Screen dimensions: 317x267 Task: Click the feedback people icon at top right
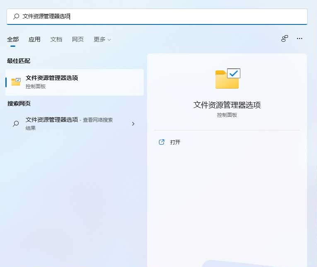(x=285, y=38)
